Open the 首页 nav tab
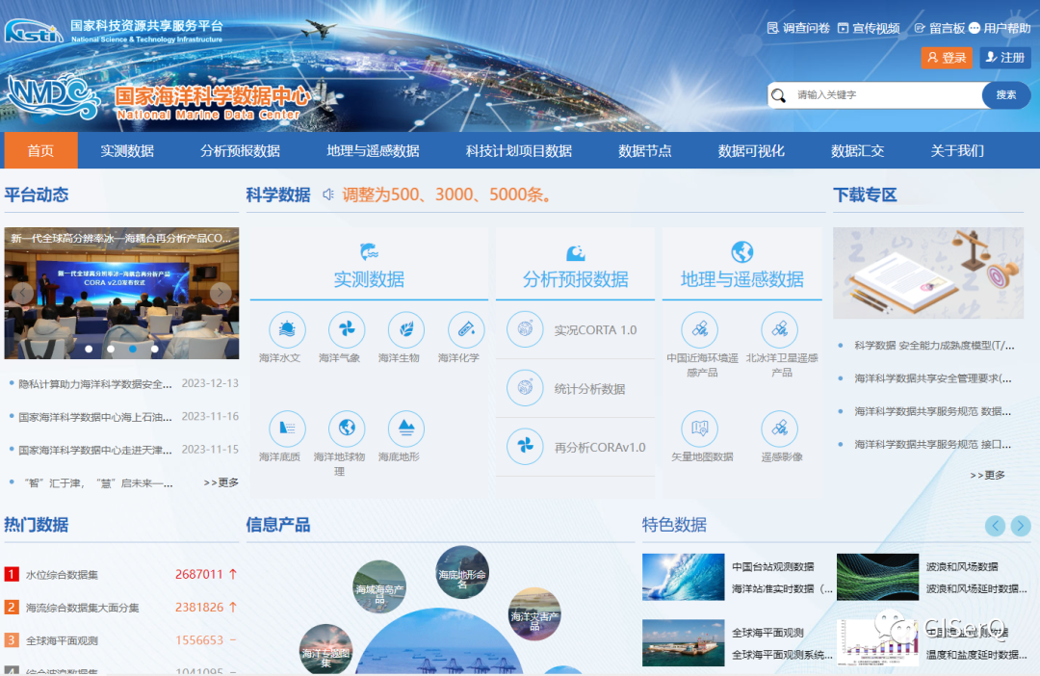1040x676 pixels. pyautogui.click(x=41, y=150)
